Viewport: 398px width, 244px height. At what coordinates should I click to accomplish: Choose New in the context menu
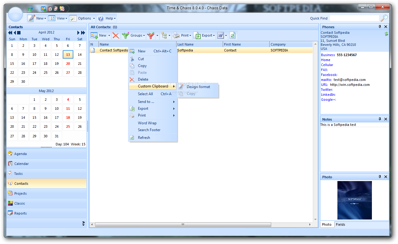tap(153, 51)
